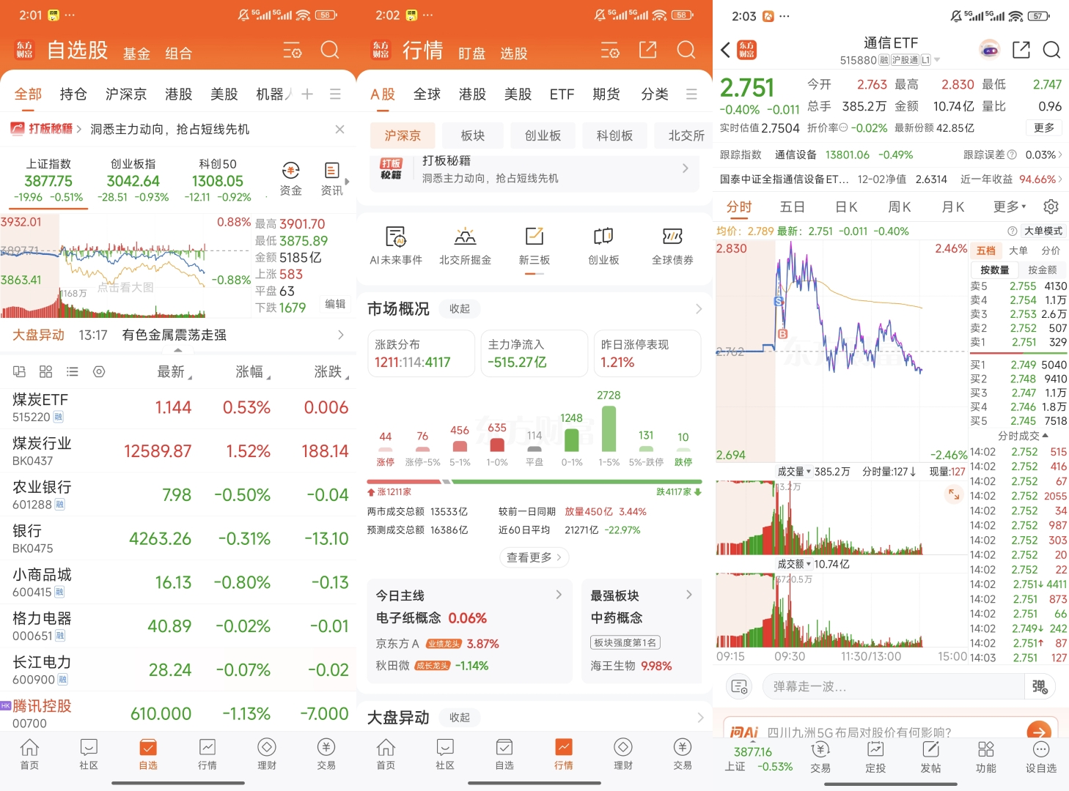Switch to ETF tab in 行情
The image size is (1069, 791).
562,94
